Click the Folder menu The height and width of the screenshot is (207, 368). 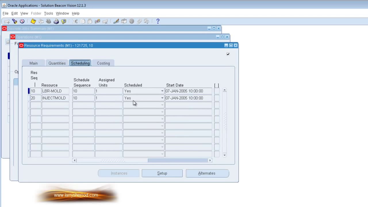pos(36,13)
